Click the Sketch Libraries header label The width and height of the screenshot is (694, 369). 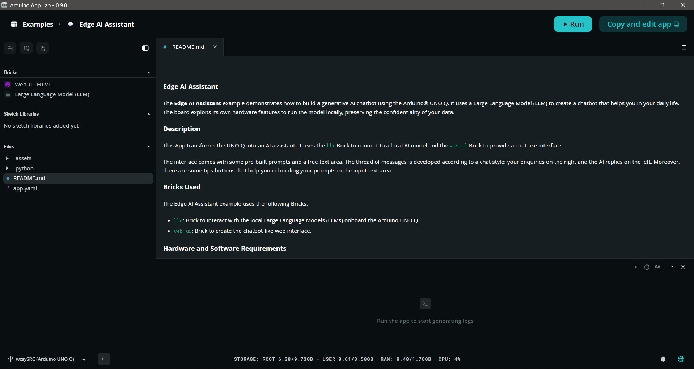point(21,114)
